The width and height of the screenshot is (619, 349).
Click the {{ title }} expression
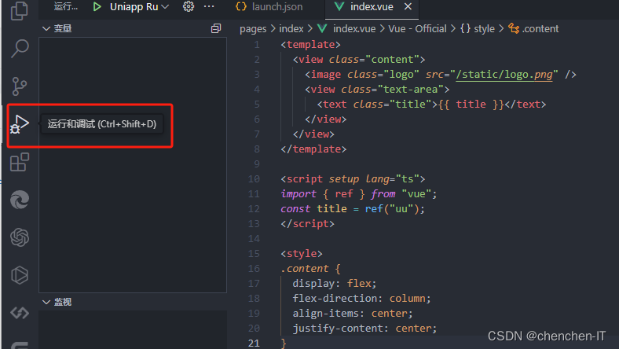(x=471, y=105)
